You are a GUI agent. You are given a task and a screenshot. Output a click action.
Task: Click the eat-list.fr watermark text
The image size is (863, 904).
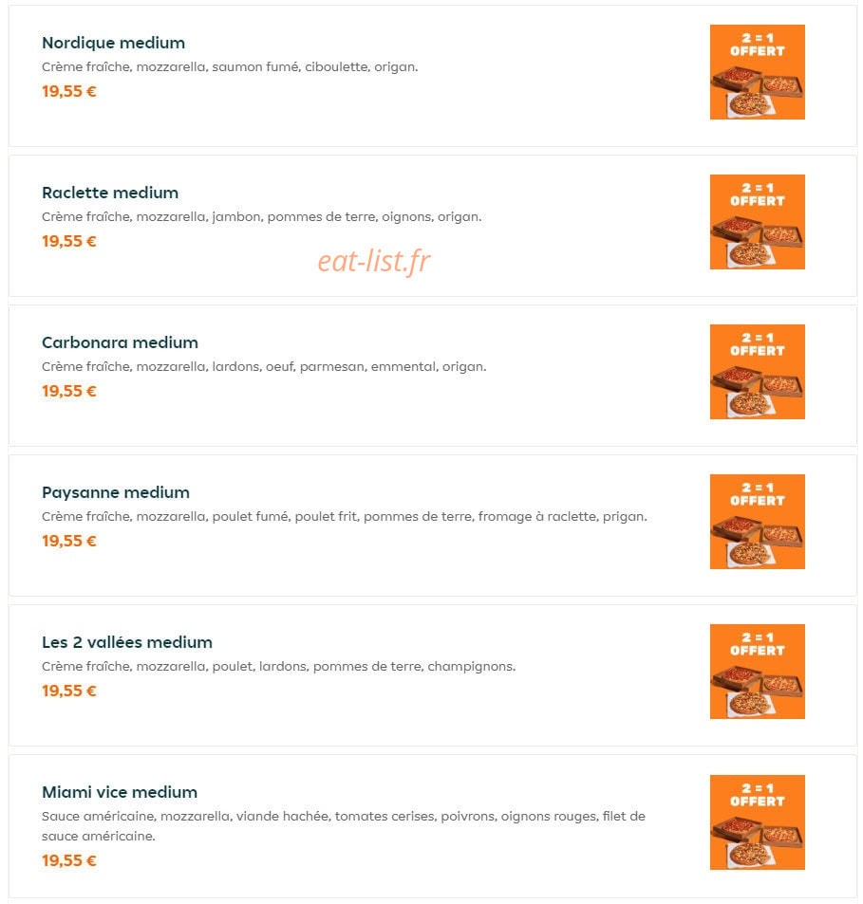[x=374, y=261]
